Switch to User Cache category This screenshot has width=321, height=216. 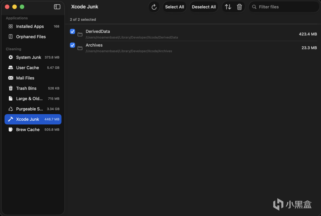pyautogui.click(x=28, y=68)
